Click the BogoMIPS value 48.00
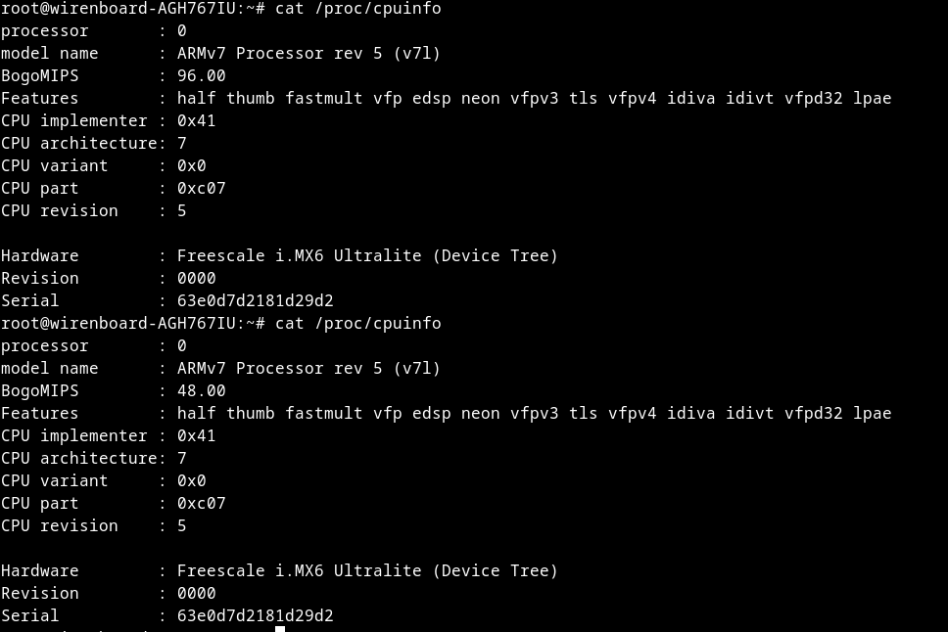Screen dimensions: 948x632 tap(201, 390)
